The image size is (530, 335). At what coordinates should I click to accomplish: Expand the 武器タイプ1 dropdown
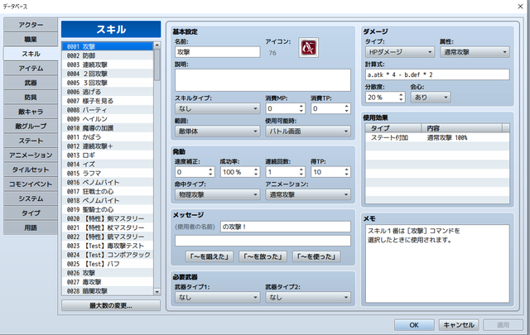point(217,298)
